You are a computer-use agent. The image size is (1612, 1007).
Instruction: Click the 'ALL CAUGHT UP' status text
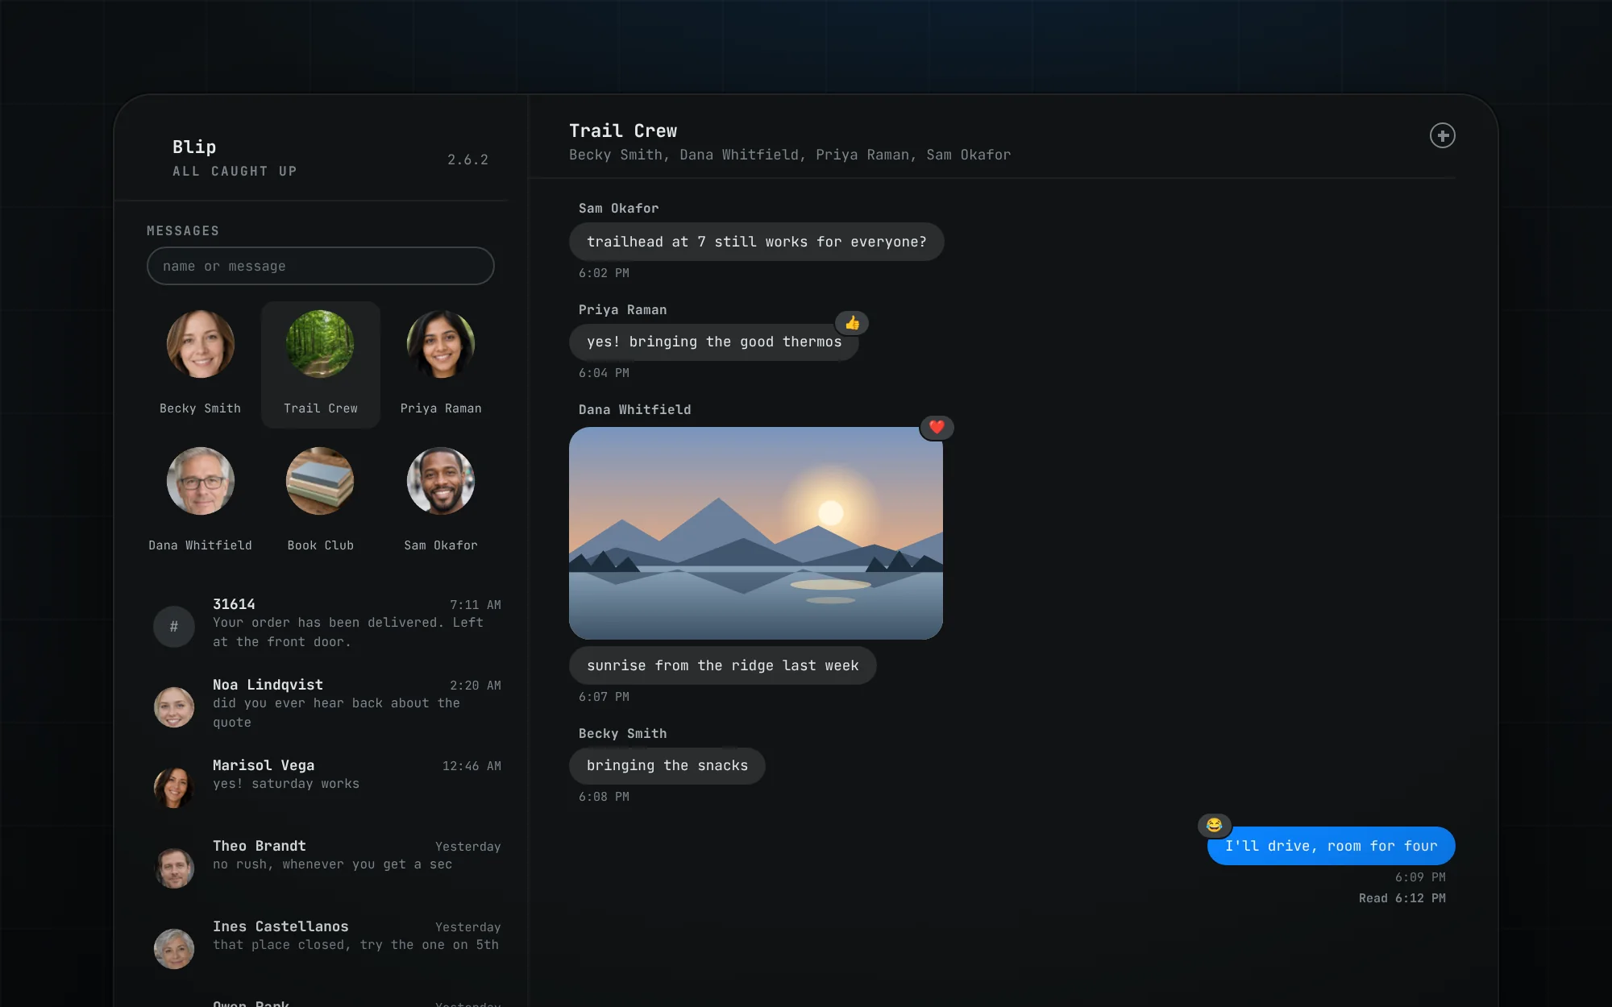(x=235, y=171)
